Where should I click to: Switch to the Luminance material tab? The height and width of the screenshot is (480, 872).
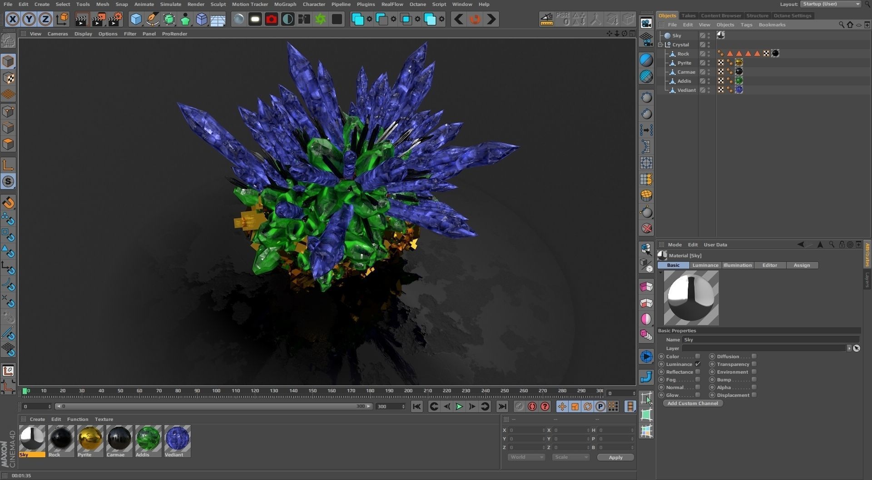click(x=705, y=265)
